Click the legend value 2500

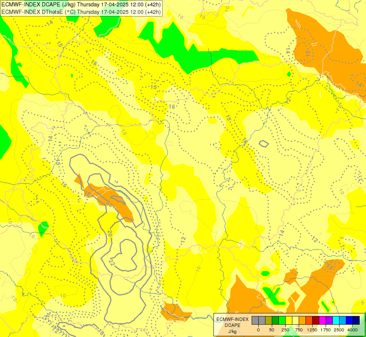(339, 330)
